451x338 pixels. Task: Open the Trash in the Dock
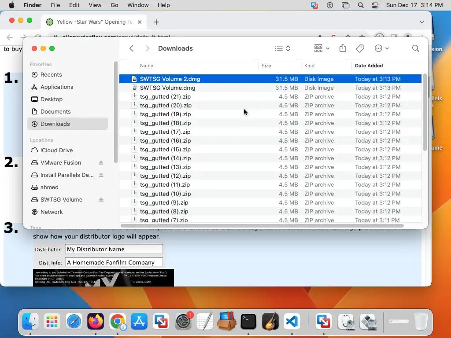point(421,321)
